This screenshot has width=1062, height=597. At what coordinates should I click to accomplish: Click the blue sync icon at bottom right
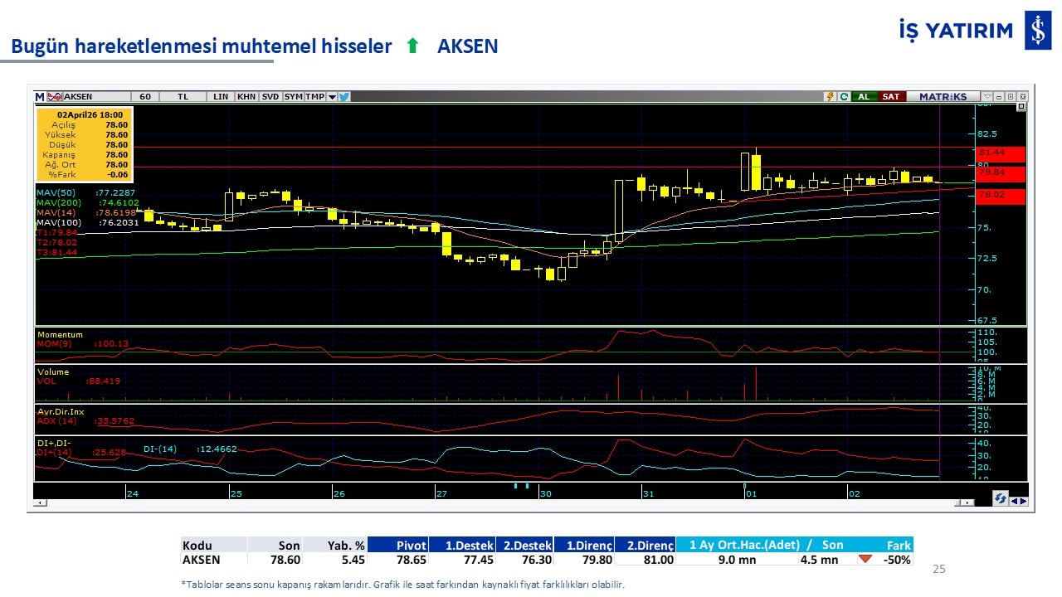pyautogui.click(x=1001, y=499)
